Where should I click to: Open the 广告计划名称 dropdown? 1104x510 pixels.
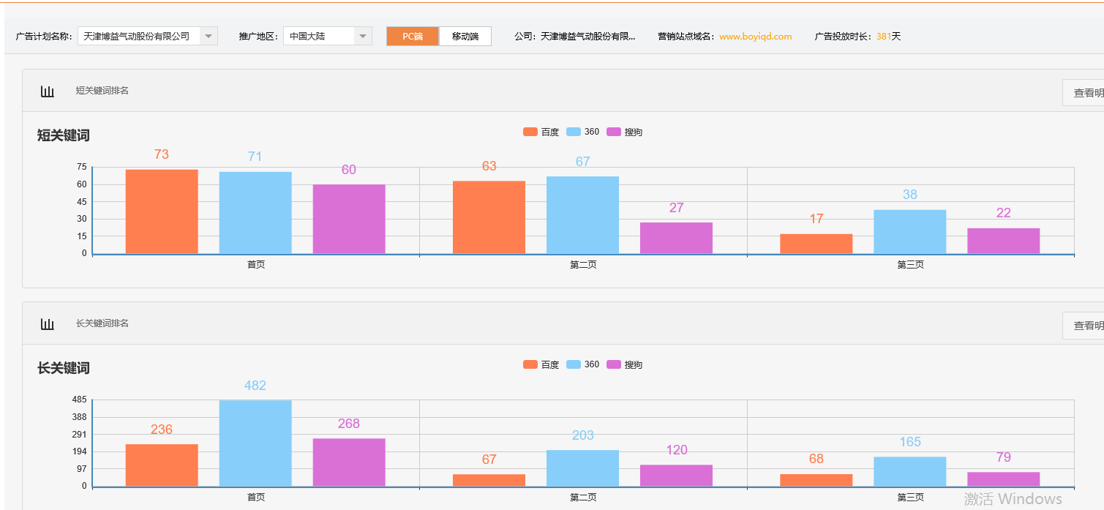coord(209,36)
